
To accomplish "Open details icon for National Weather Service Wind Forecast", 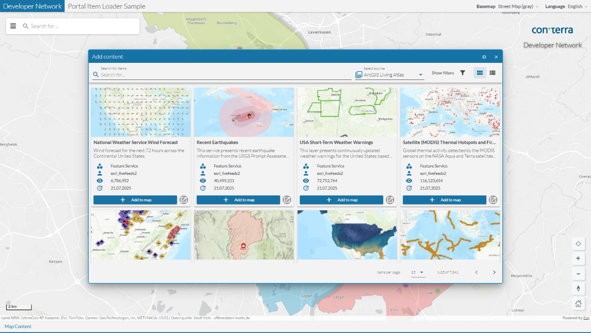I will (x=184, y=200).
